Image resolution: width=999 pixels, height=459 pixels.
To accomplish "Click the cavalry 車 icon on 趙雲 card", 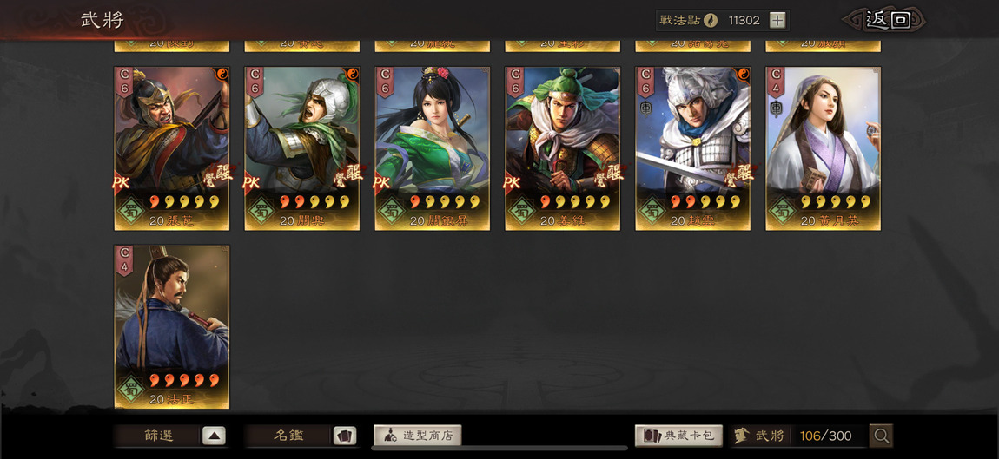I will [645, 108].
